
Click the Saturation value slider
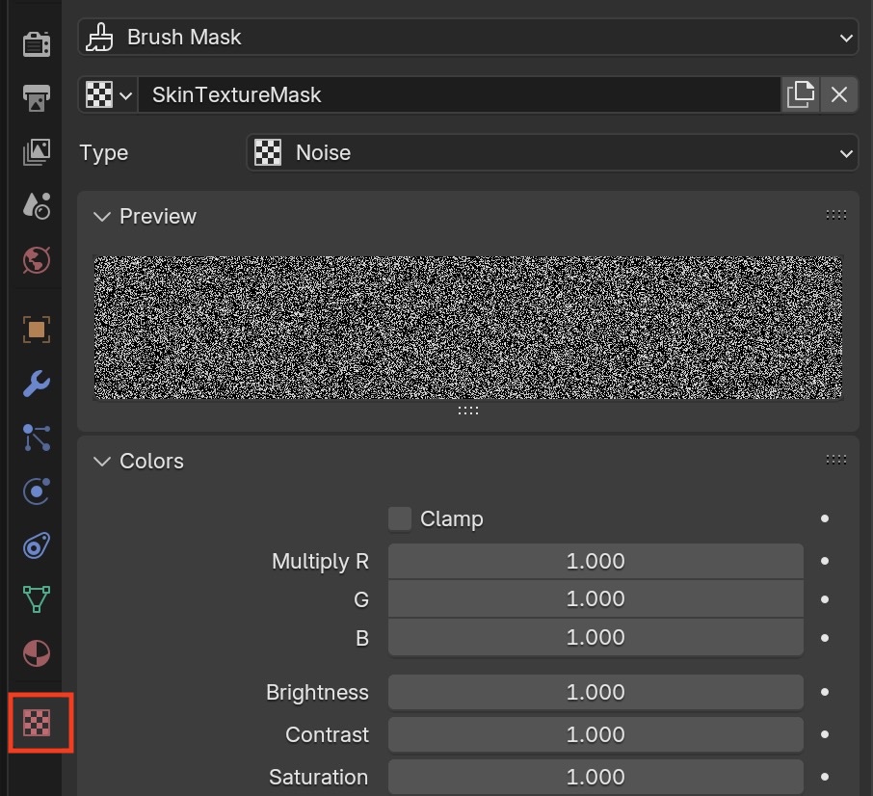point(595,777)
